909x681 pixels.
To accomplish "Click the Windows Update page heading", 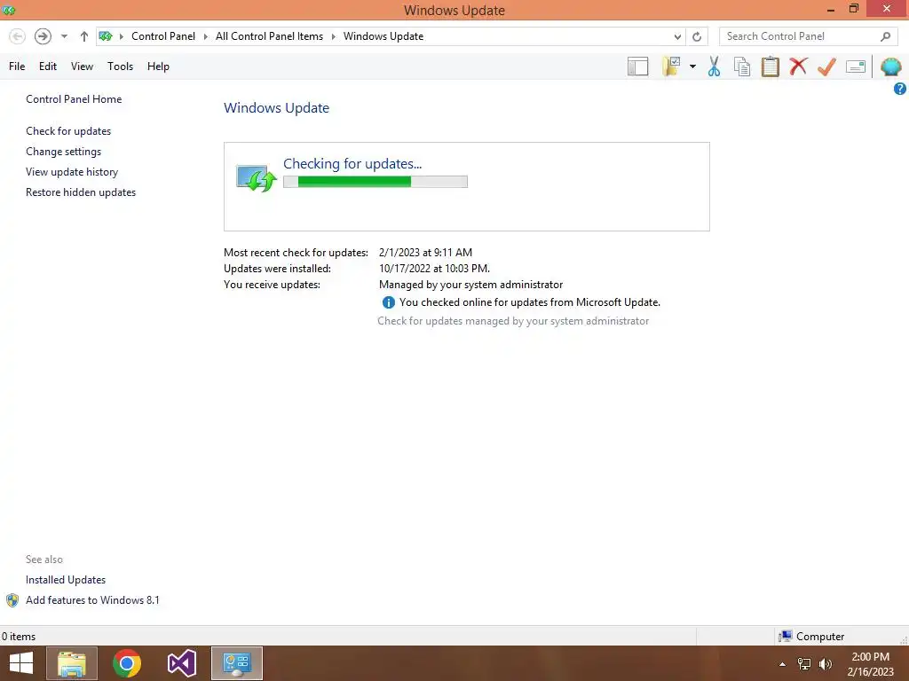I will point(277,107).
